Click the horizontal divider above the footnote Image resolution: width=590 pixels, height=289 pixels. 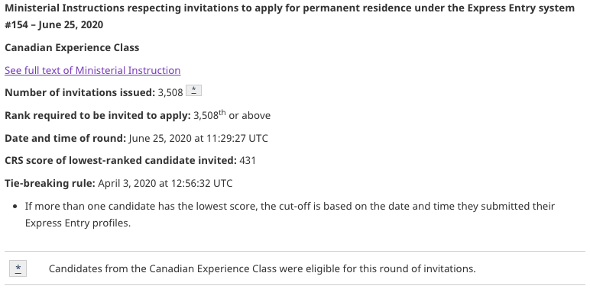(x=295, y=251)
